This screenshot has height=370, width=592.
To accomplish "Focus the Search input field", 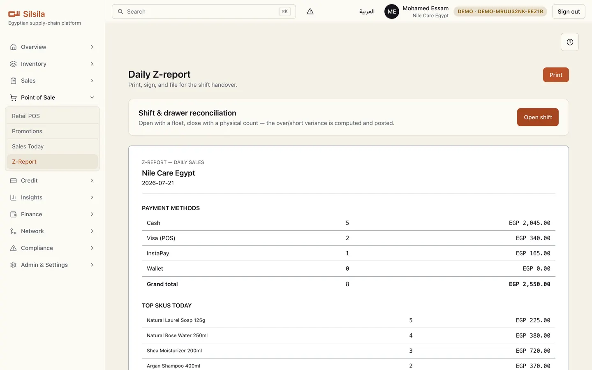I will coord(204,12).
